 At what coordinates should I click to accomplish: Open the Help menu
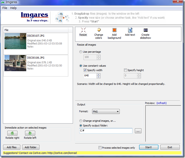tap(13, 8)
